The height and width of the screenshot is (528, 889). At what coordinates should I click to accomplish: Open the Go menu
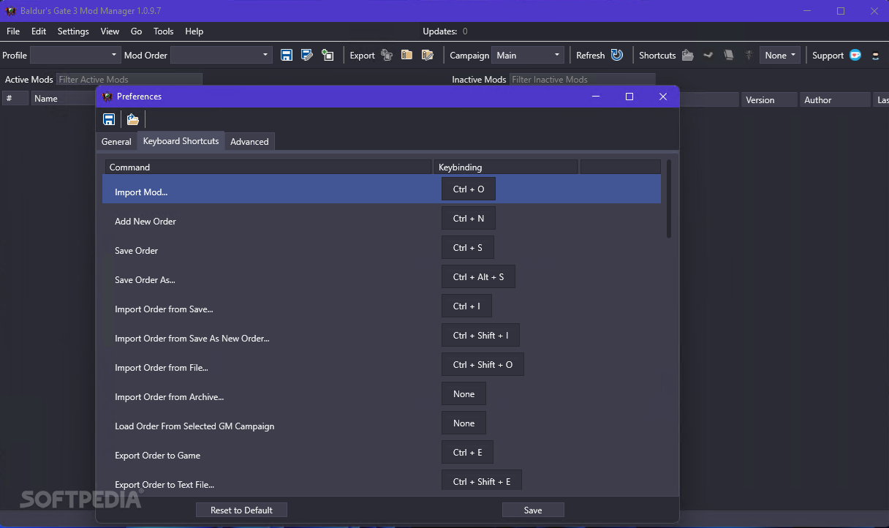point(136,31)
